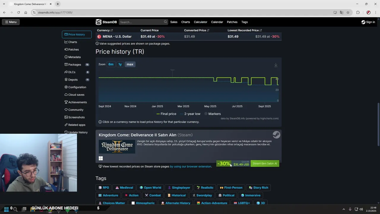Screen dimensions: 380x214
Task: Open the Depots sidebar section
Action: click(77, 80)
